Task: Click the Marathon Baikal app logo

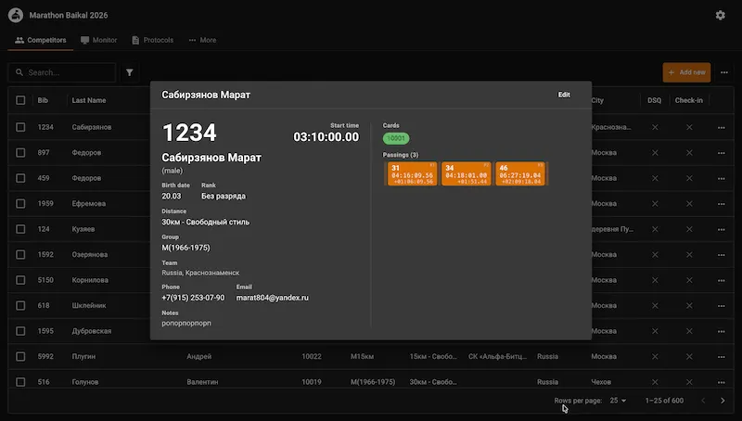Action: (x=16, y=15)
